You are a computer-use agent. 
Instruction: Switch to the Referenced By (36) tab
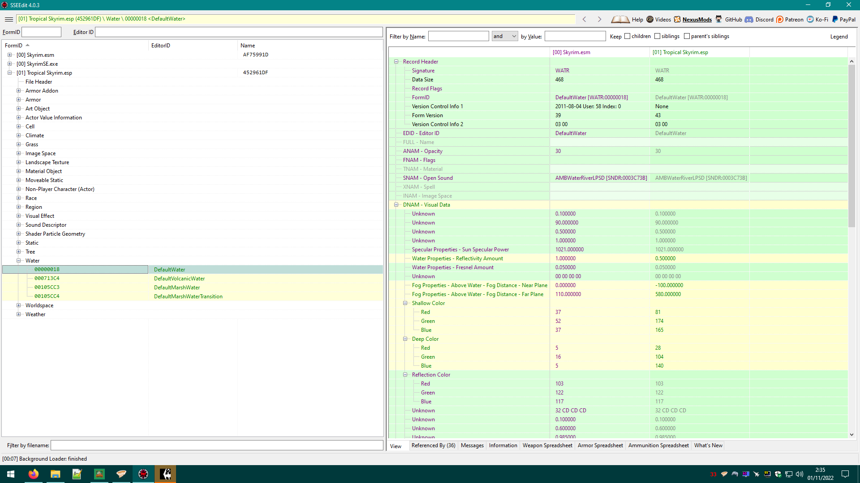click(x=433, y=445)
